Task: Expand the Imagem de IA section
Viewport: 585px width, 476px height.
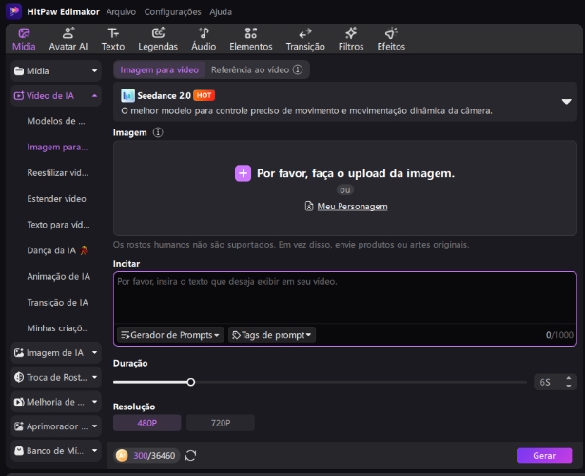Action: 94,353
